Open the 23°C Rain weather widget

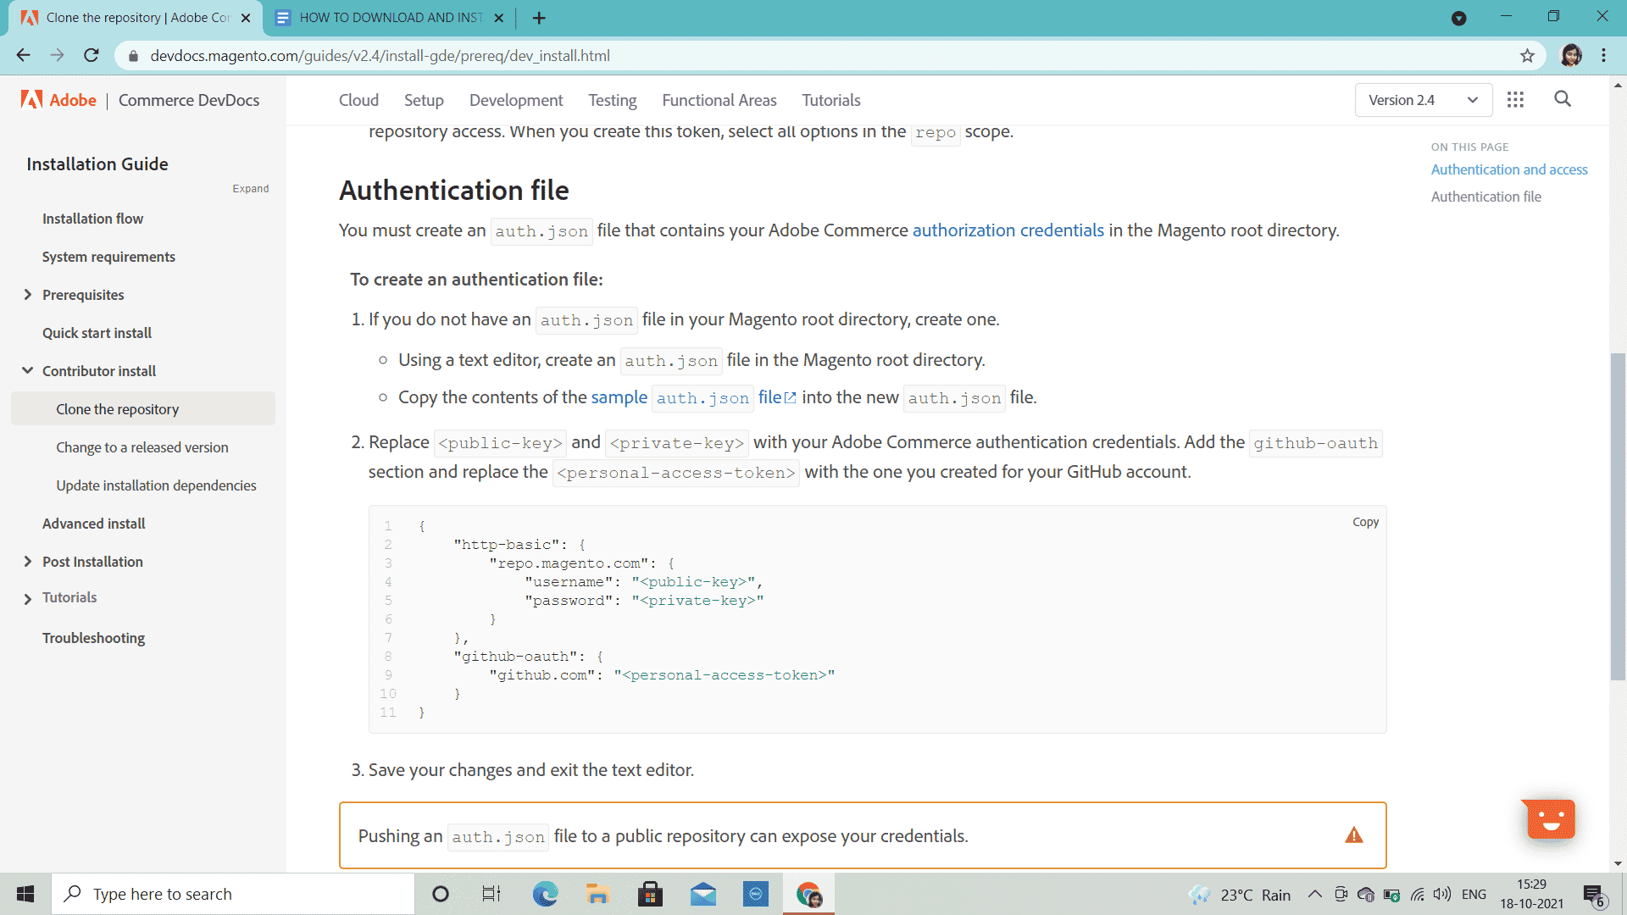pos(1240,895)
